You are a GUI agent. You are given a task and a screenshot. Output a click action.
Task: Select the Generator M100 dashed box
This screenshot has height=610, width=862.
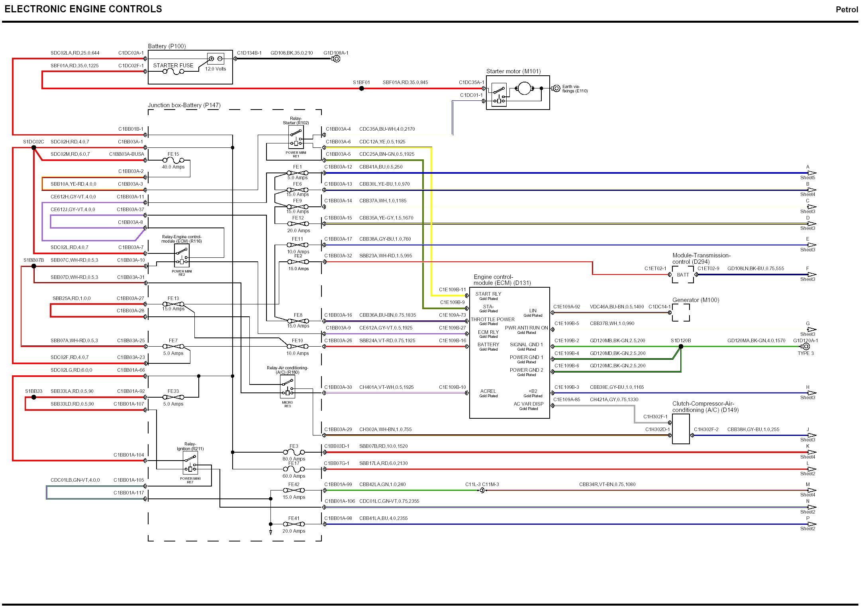[x=681, y=312]
